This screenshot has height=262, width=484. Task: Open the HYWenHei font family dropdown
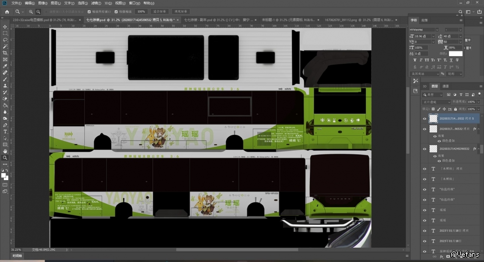[437, 30]
